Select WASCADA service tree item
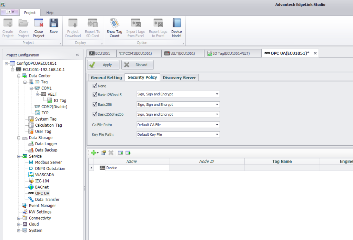This screenshot has width=353, height=240. (44, 175)
